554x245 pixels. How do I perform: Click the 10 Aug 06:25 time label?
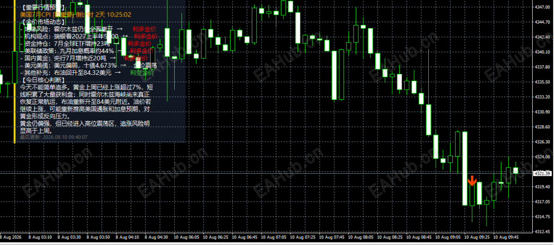pos(215,237)
